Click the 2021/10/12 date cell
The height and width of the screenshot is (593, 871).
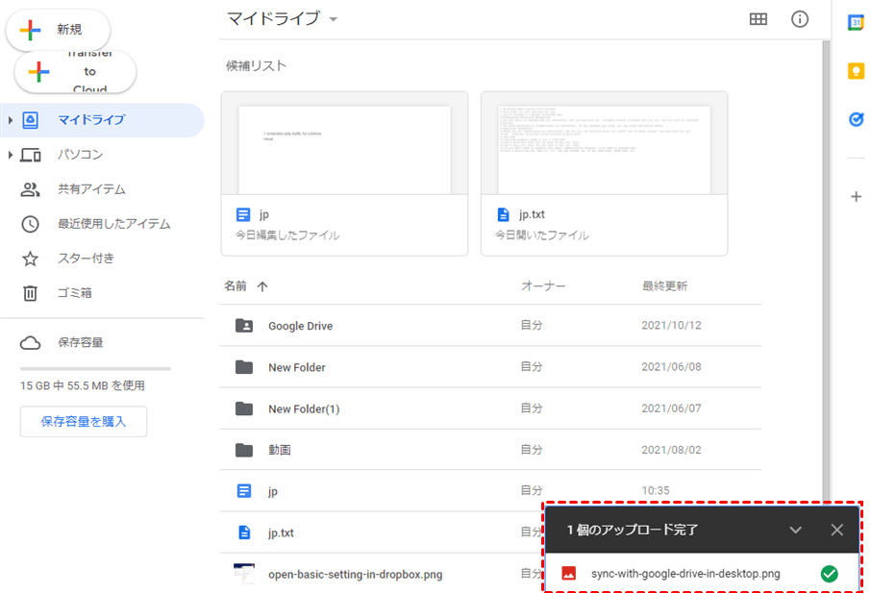click(x=671, y=326)
